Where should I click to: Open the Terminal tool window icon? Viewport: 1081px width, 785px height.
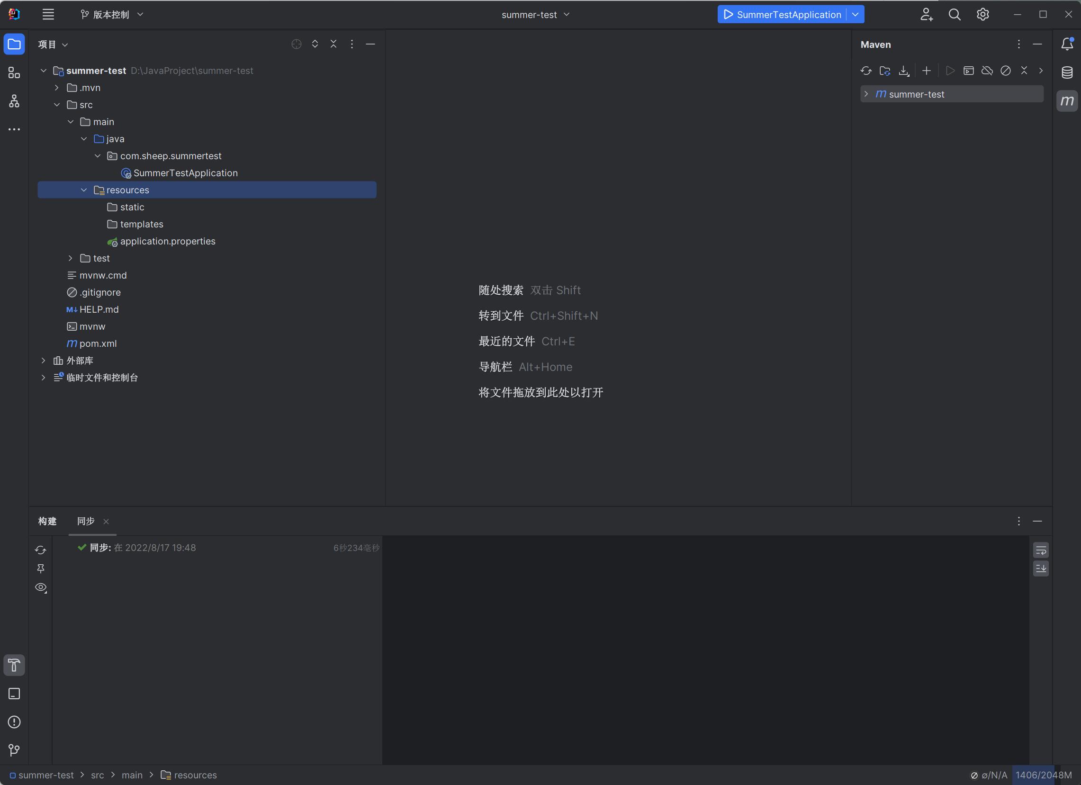click(14, 694)
